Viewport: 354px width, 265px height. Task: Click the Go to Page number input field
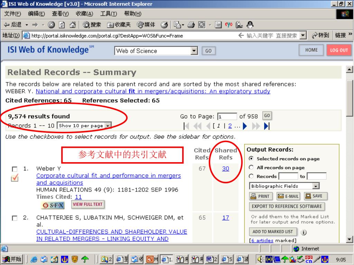tap(227, 116)
